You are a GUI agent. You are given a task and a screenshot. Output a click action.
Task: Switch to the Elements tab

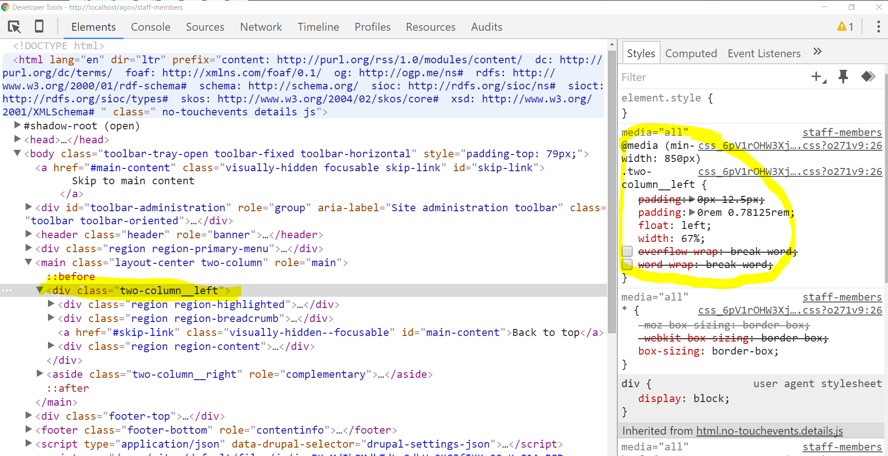click(93, 27)
